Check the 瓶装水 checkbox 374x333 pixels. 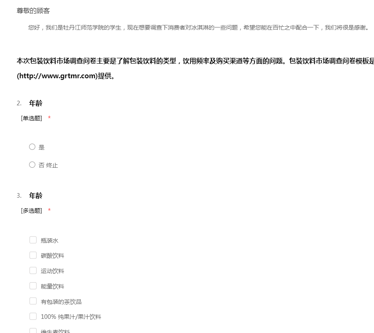point(33,240)
